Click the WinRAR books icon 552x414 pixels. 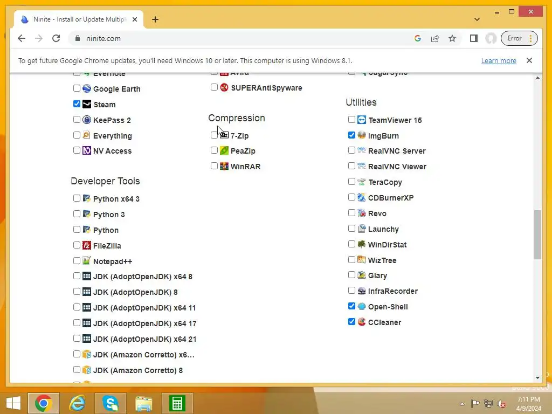(x=224, y=166)
